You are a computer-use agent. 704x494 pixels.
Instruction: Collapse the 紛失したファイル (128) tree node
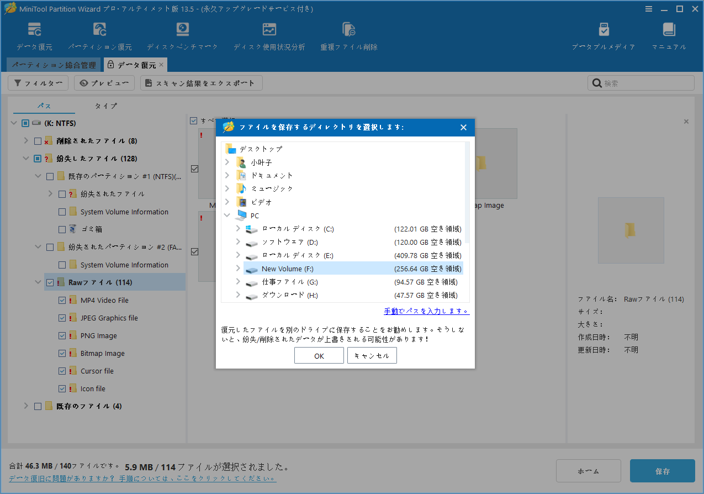point(25,158)
